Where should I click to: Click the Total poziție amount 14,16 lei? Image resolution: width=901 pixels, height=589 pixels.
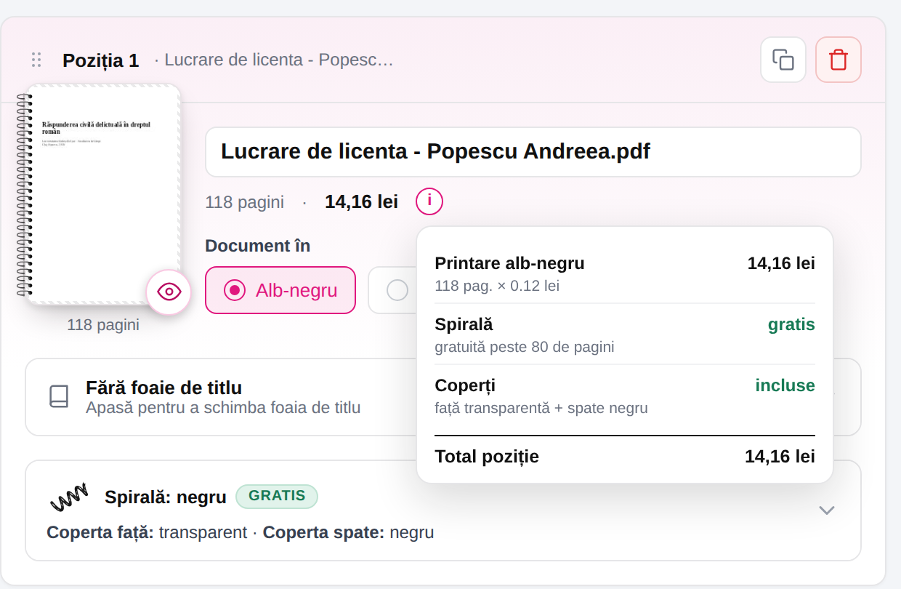coord(780,457)
